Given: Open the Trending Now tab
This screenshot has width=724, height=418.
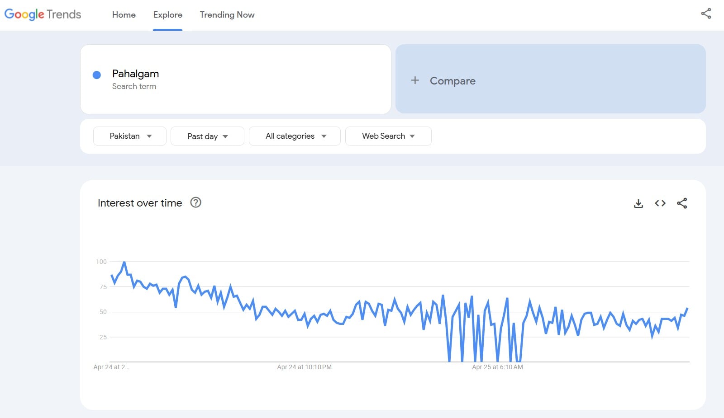Looking at the screenshot, I should [x=227, y=14].
